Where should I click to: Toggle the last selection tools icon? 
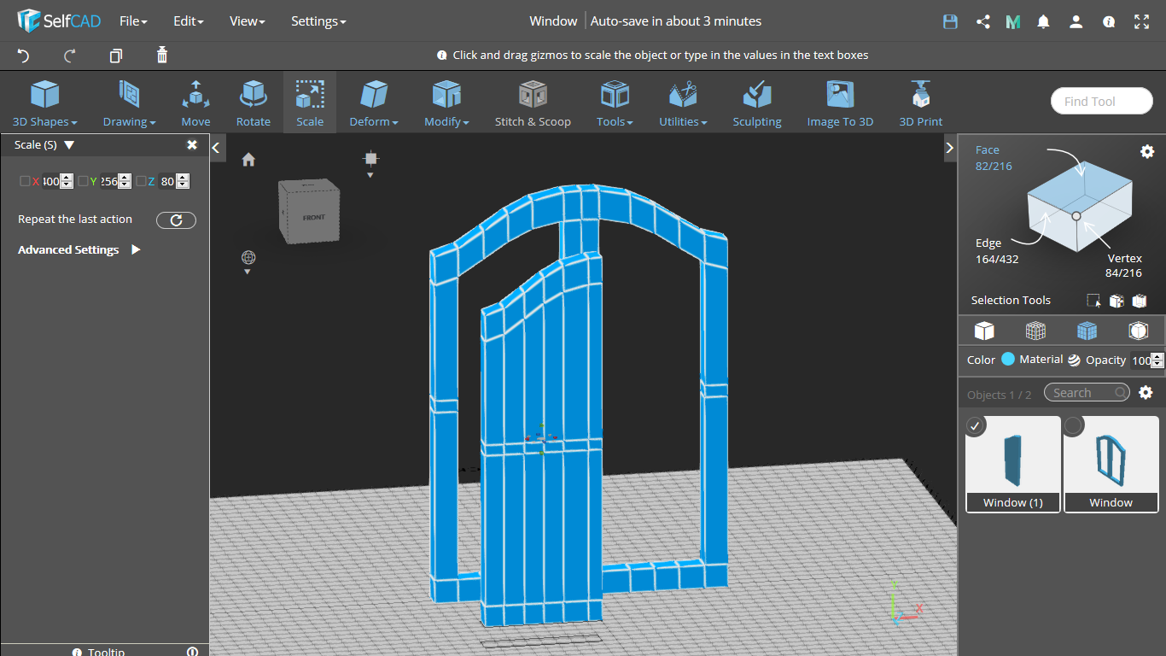pyautogui.click(x=1139, y=301)
